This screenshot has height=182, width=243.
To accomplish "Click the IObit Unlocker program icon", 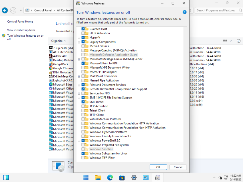I will pos(51,72).
